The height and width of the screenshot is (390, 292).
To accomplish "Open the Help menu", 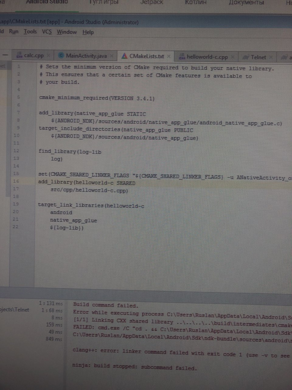I will (x=88, y=32).
